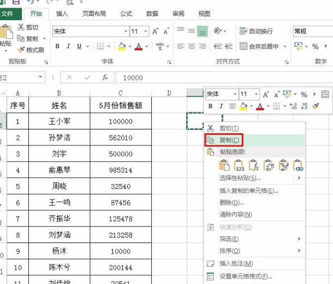Image resolution: width=333 pixels, height=284 pixels.
Task: Choose 剪切(T) in the context menu
Action: point(254,128)
